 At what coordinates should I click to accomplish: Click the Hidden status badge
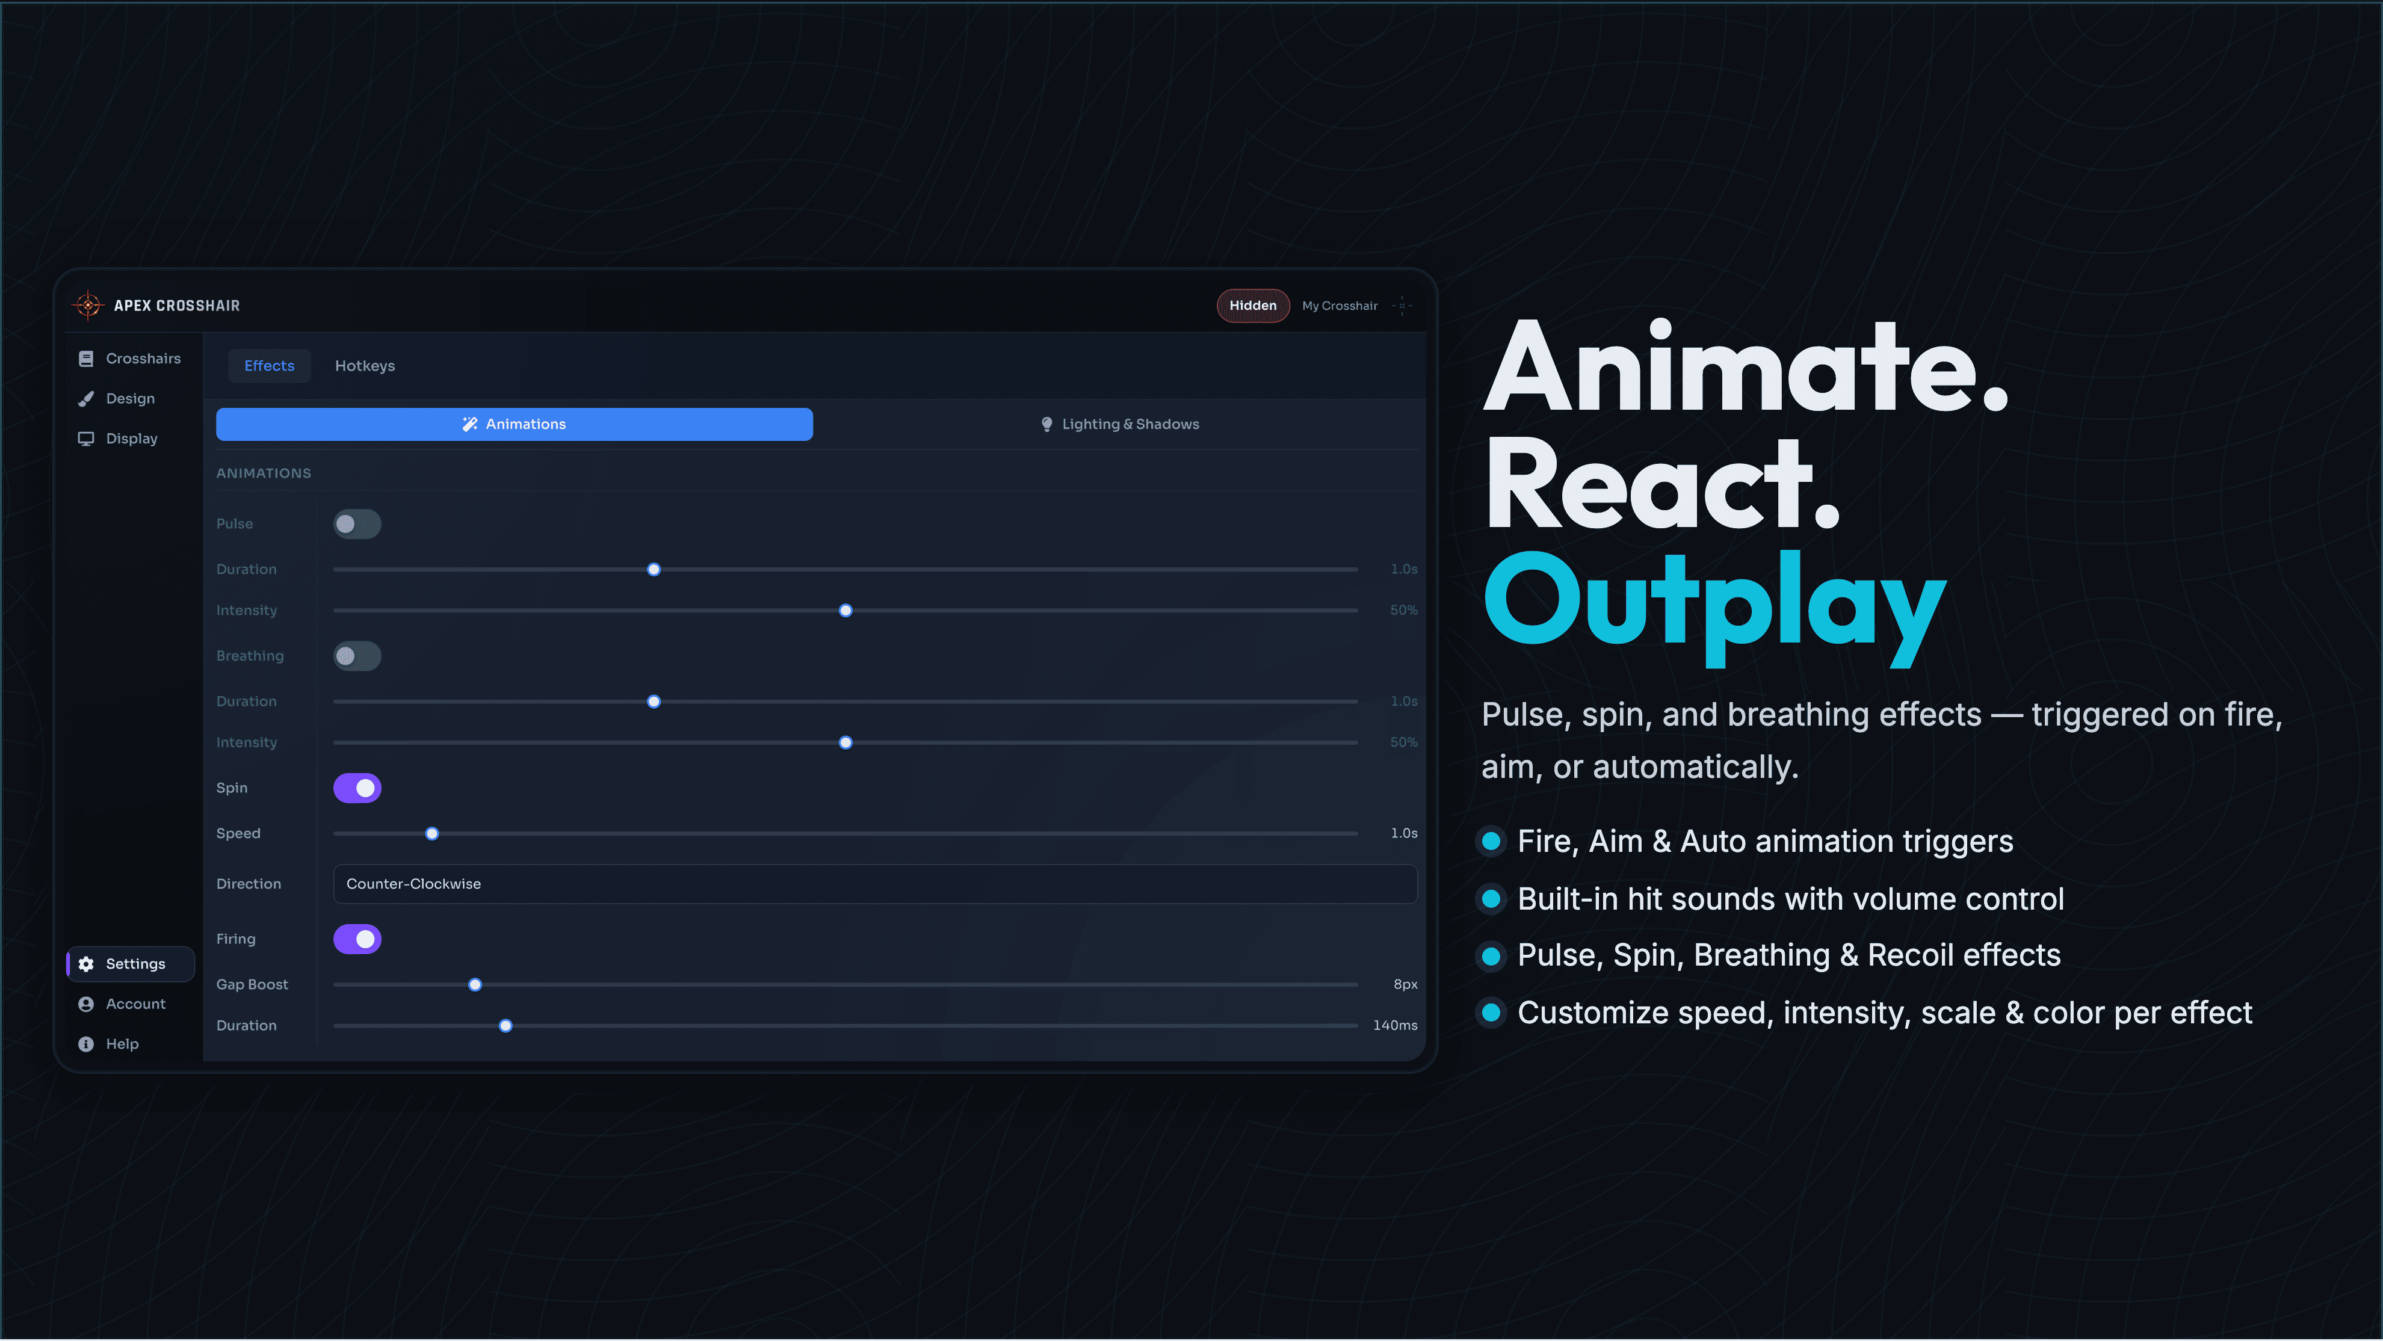coord(1252,306)
